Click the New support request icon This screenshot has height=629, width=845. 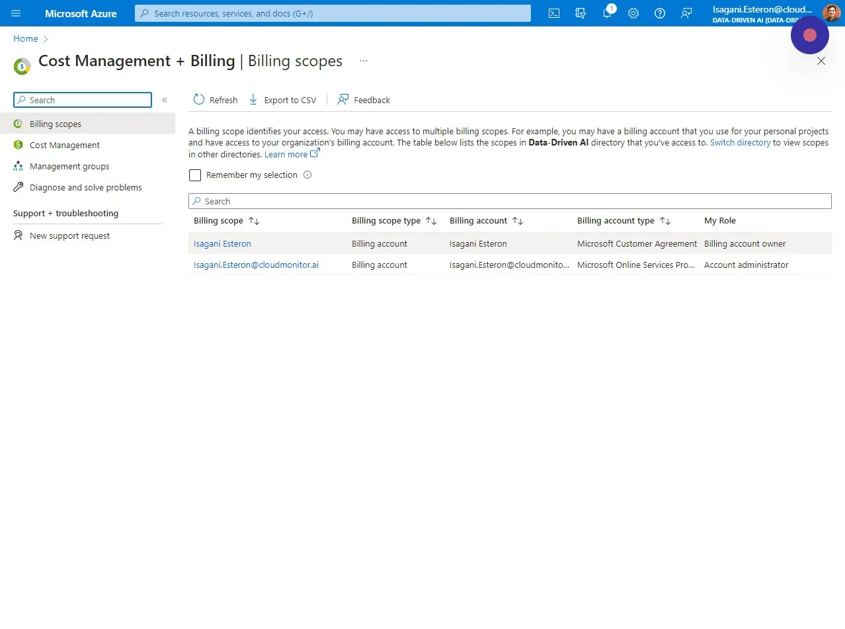pyautogui.click(x=18, y=235)
